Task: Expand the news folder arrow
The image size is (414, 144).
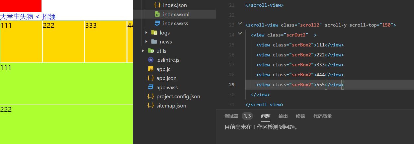Action: coord(146,42)
